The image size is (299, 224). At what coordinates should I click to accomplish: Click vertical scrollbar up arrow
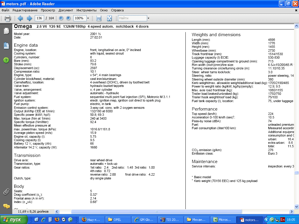click(x=296, y=26)
